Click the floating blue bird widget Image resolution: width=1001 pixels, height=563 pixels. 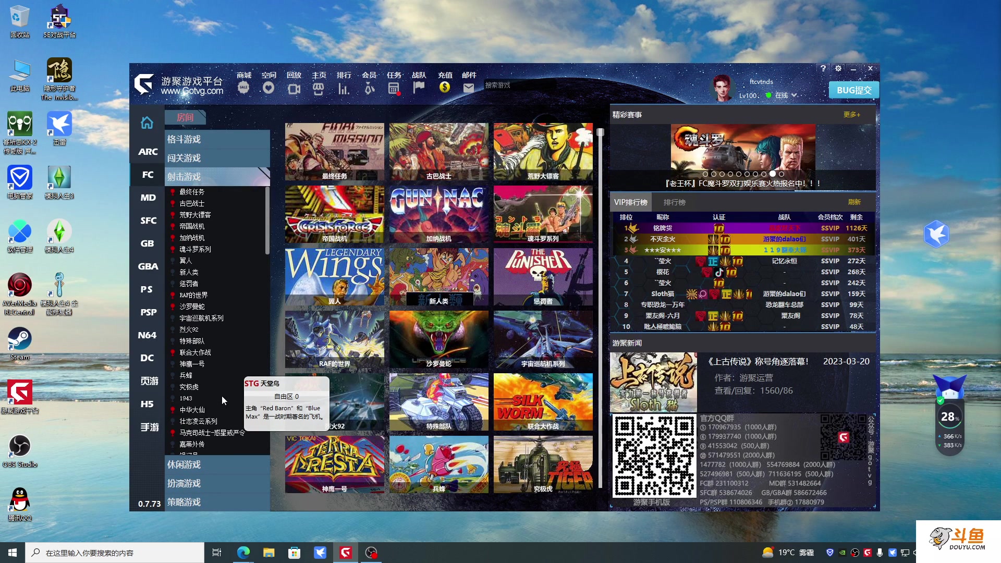pyautogui.click(x=936, y=234)
